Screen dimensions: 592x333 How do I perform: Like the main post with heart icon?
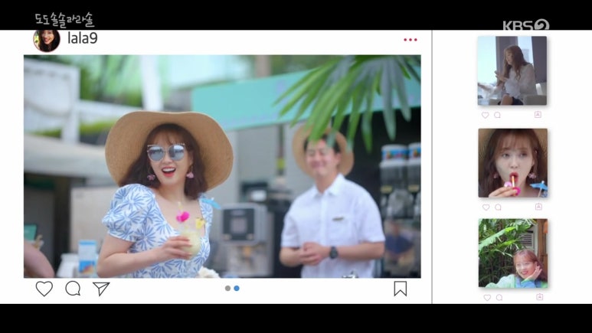tap(44, 289)
